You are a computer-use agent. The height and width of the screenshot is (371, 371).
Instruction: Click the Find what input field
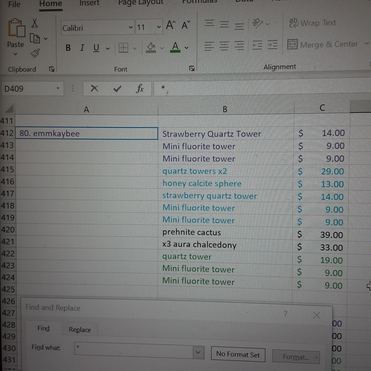click(x=134, y=351)
